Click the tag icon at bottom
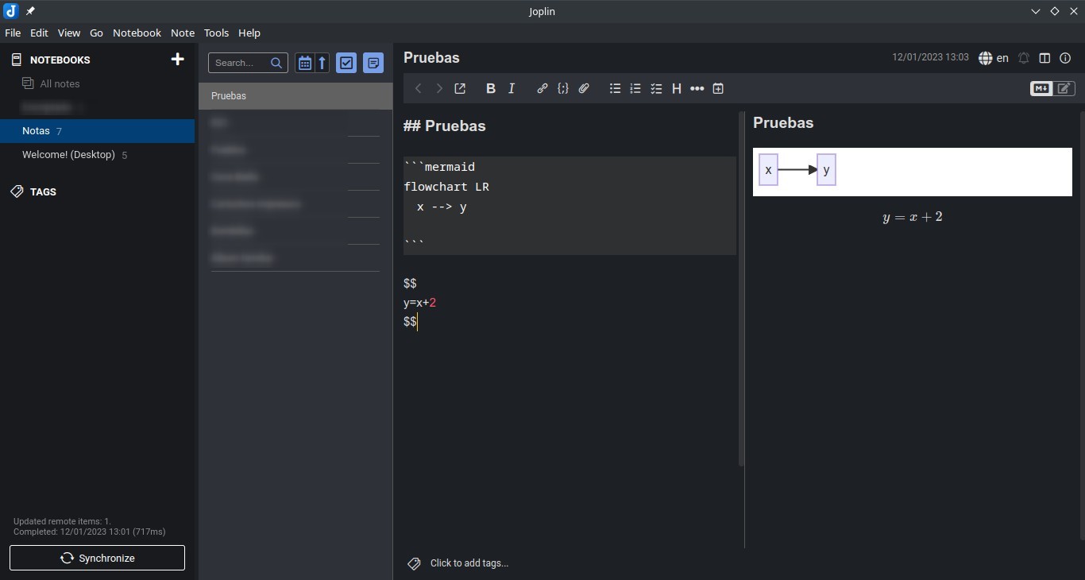1085x580 pixels. click(414, 563)
